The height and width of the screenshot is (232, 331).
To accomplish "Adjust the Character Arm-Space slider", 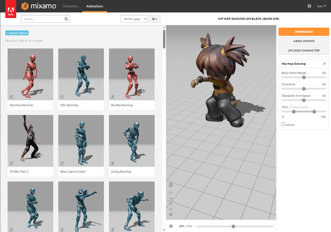I will tap(304, 100).
